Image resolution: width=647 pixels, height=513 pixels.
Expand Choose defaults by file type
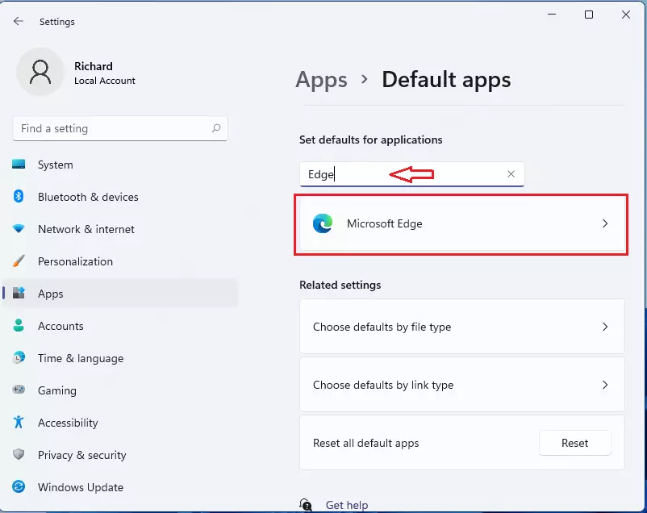tap(461, 327)
